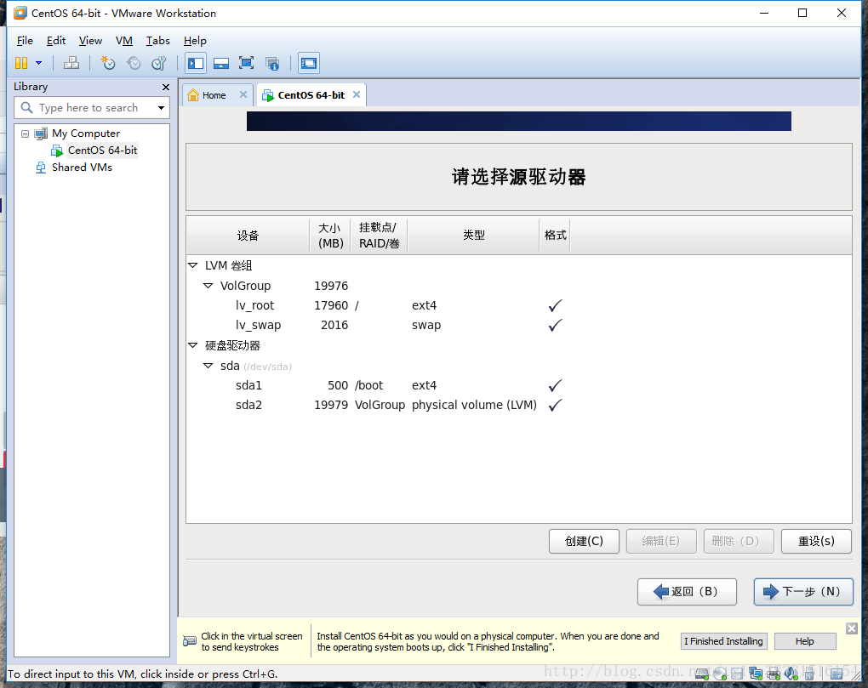868x688 pixels.
Task: Open the power options dropdown arrow
Action: 39,63
